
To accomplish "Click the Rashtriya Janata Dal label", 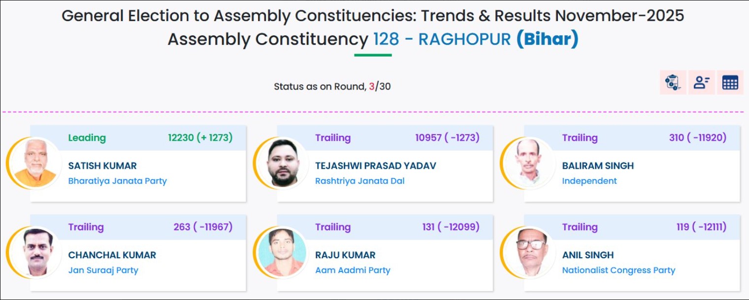I will 359,181.
